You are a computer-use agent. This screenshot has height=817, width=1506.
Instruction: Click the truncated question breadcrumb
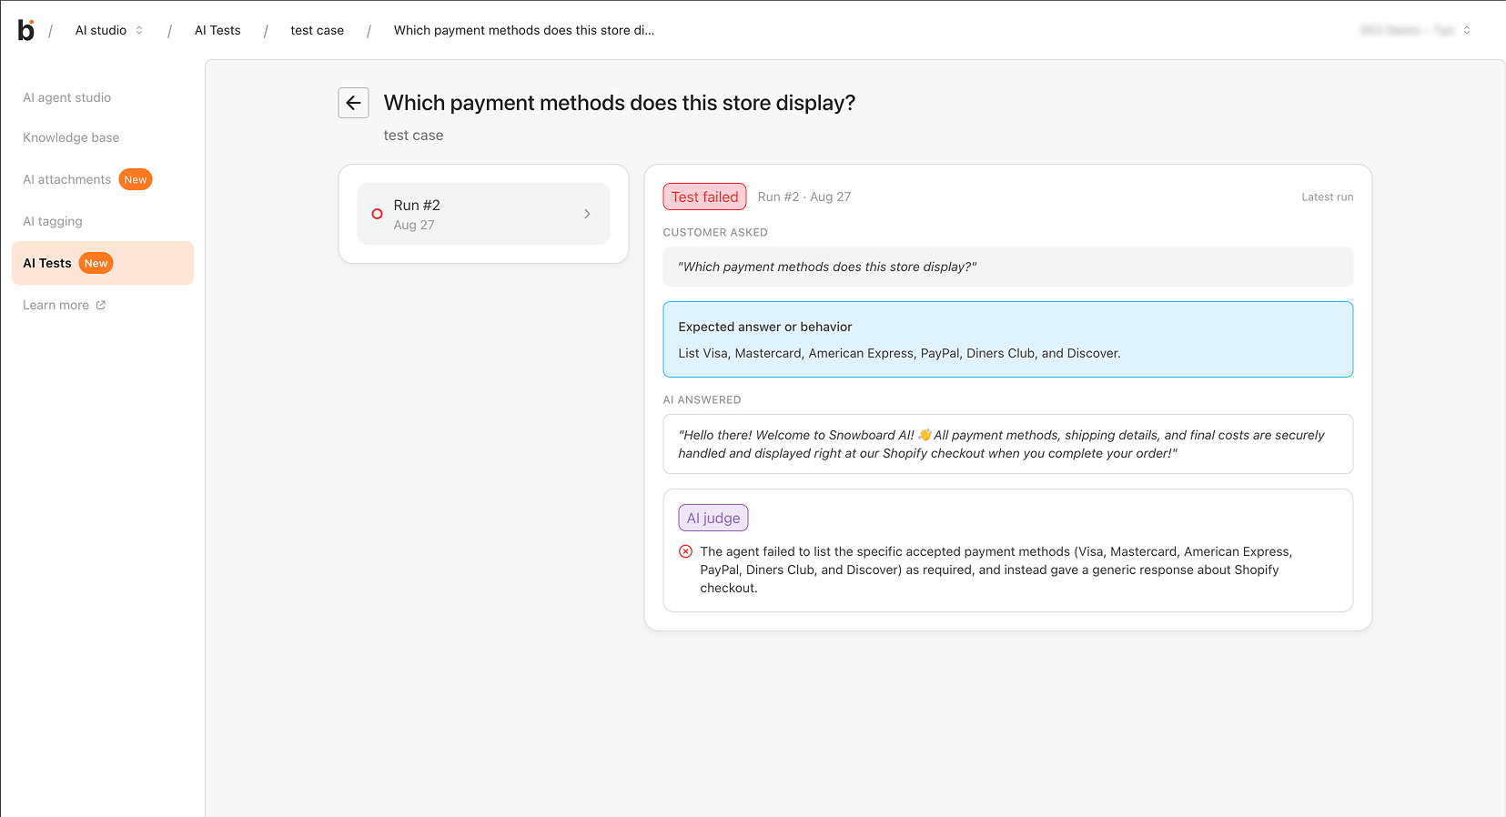524,30
